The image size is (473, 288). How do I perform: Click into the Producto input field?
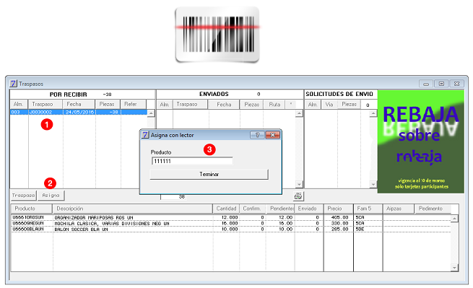click(192, 161)
